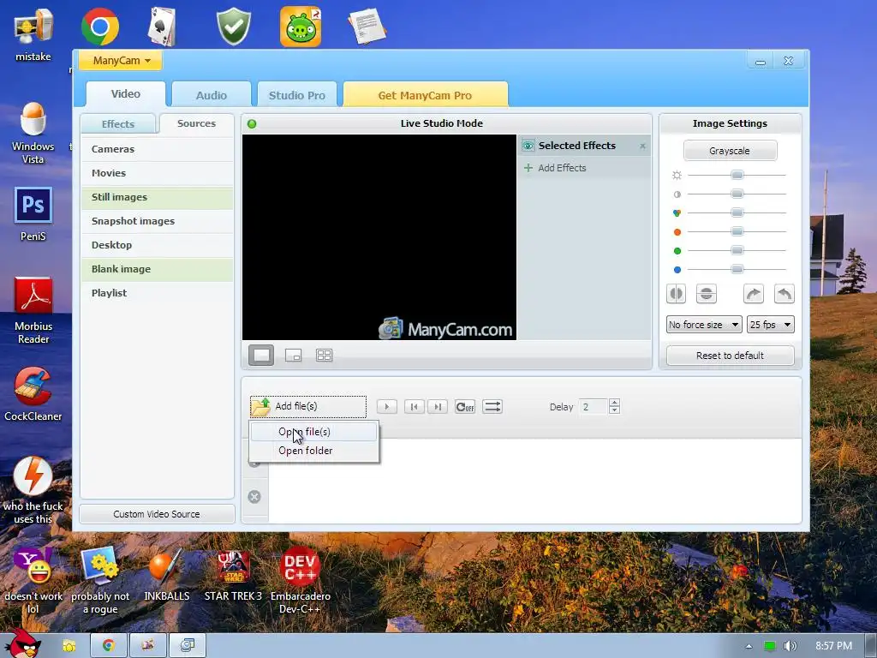Open the CockCleaner desktop icon
877x658 pixels.
33,394
